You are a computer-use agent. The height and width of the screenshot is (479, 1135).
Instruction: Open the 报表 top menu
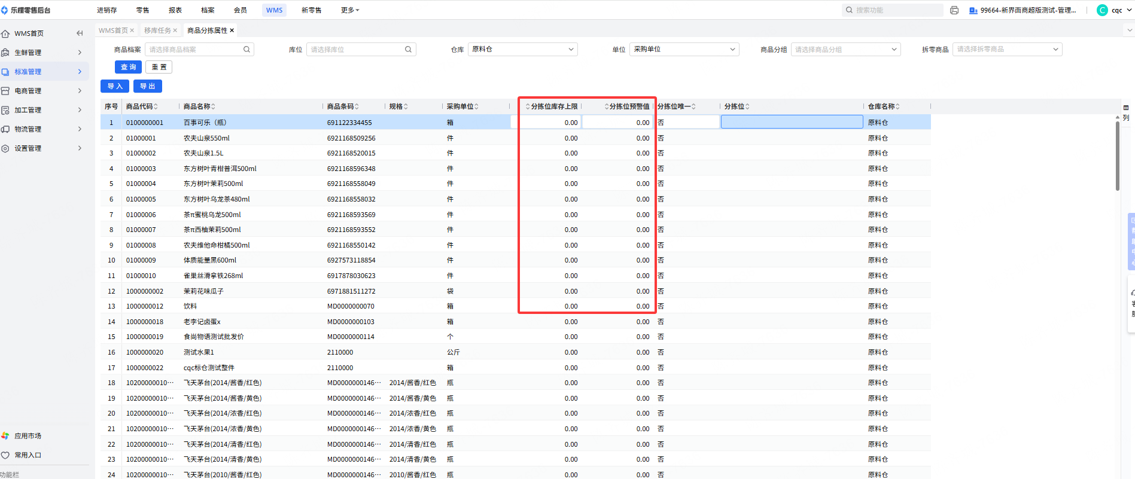click(175, 10)
